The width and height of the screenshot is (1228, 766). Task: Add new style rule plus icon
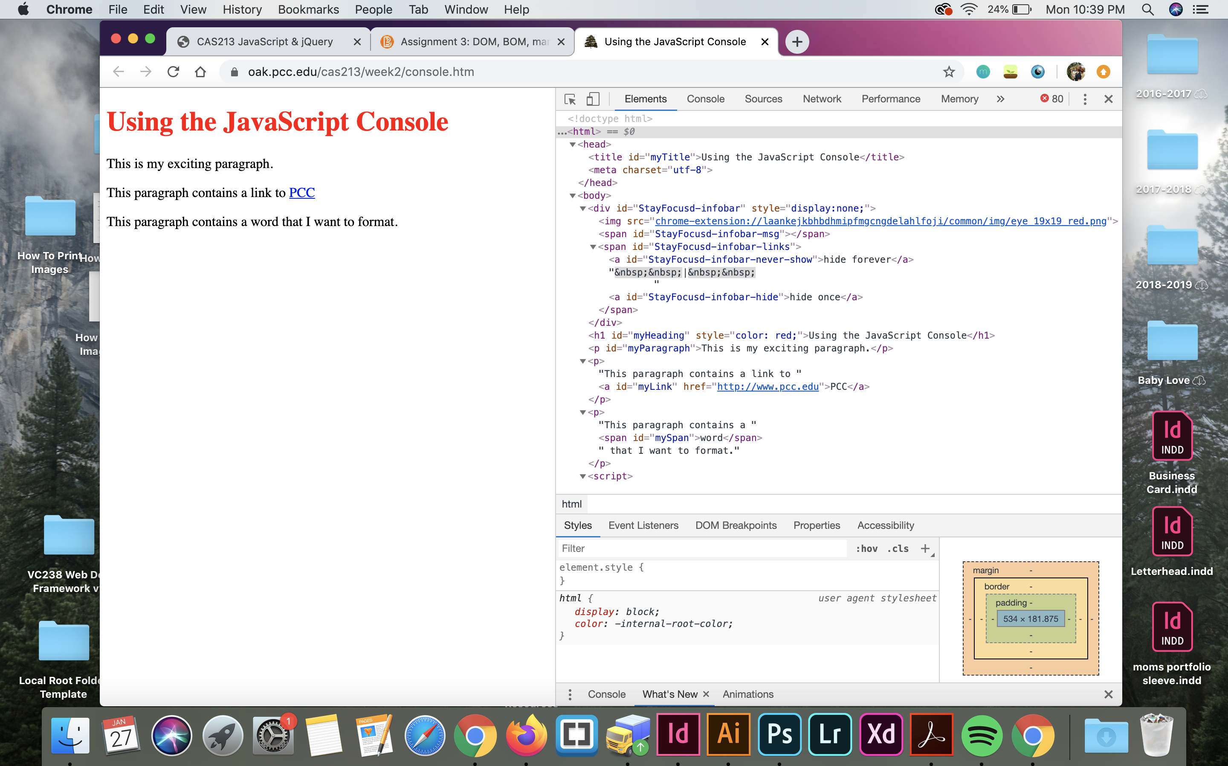coord(925,548)
